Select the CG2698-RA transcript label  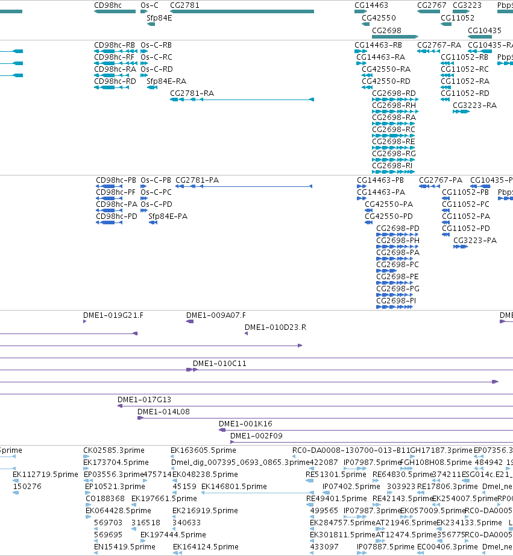pyautogui.click(x=394, y=118)
